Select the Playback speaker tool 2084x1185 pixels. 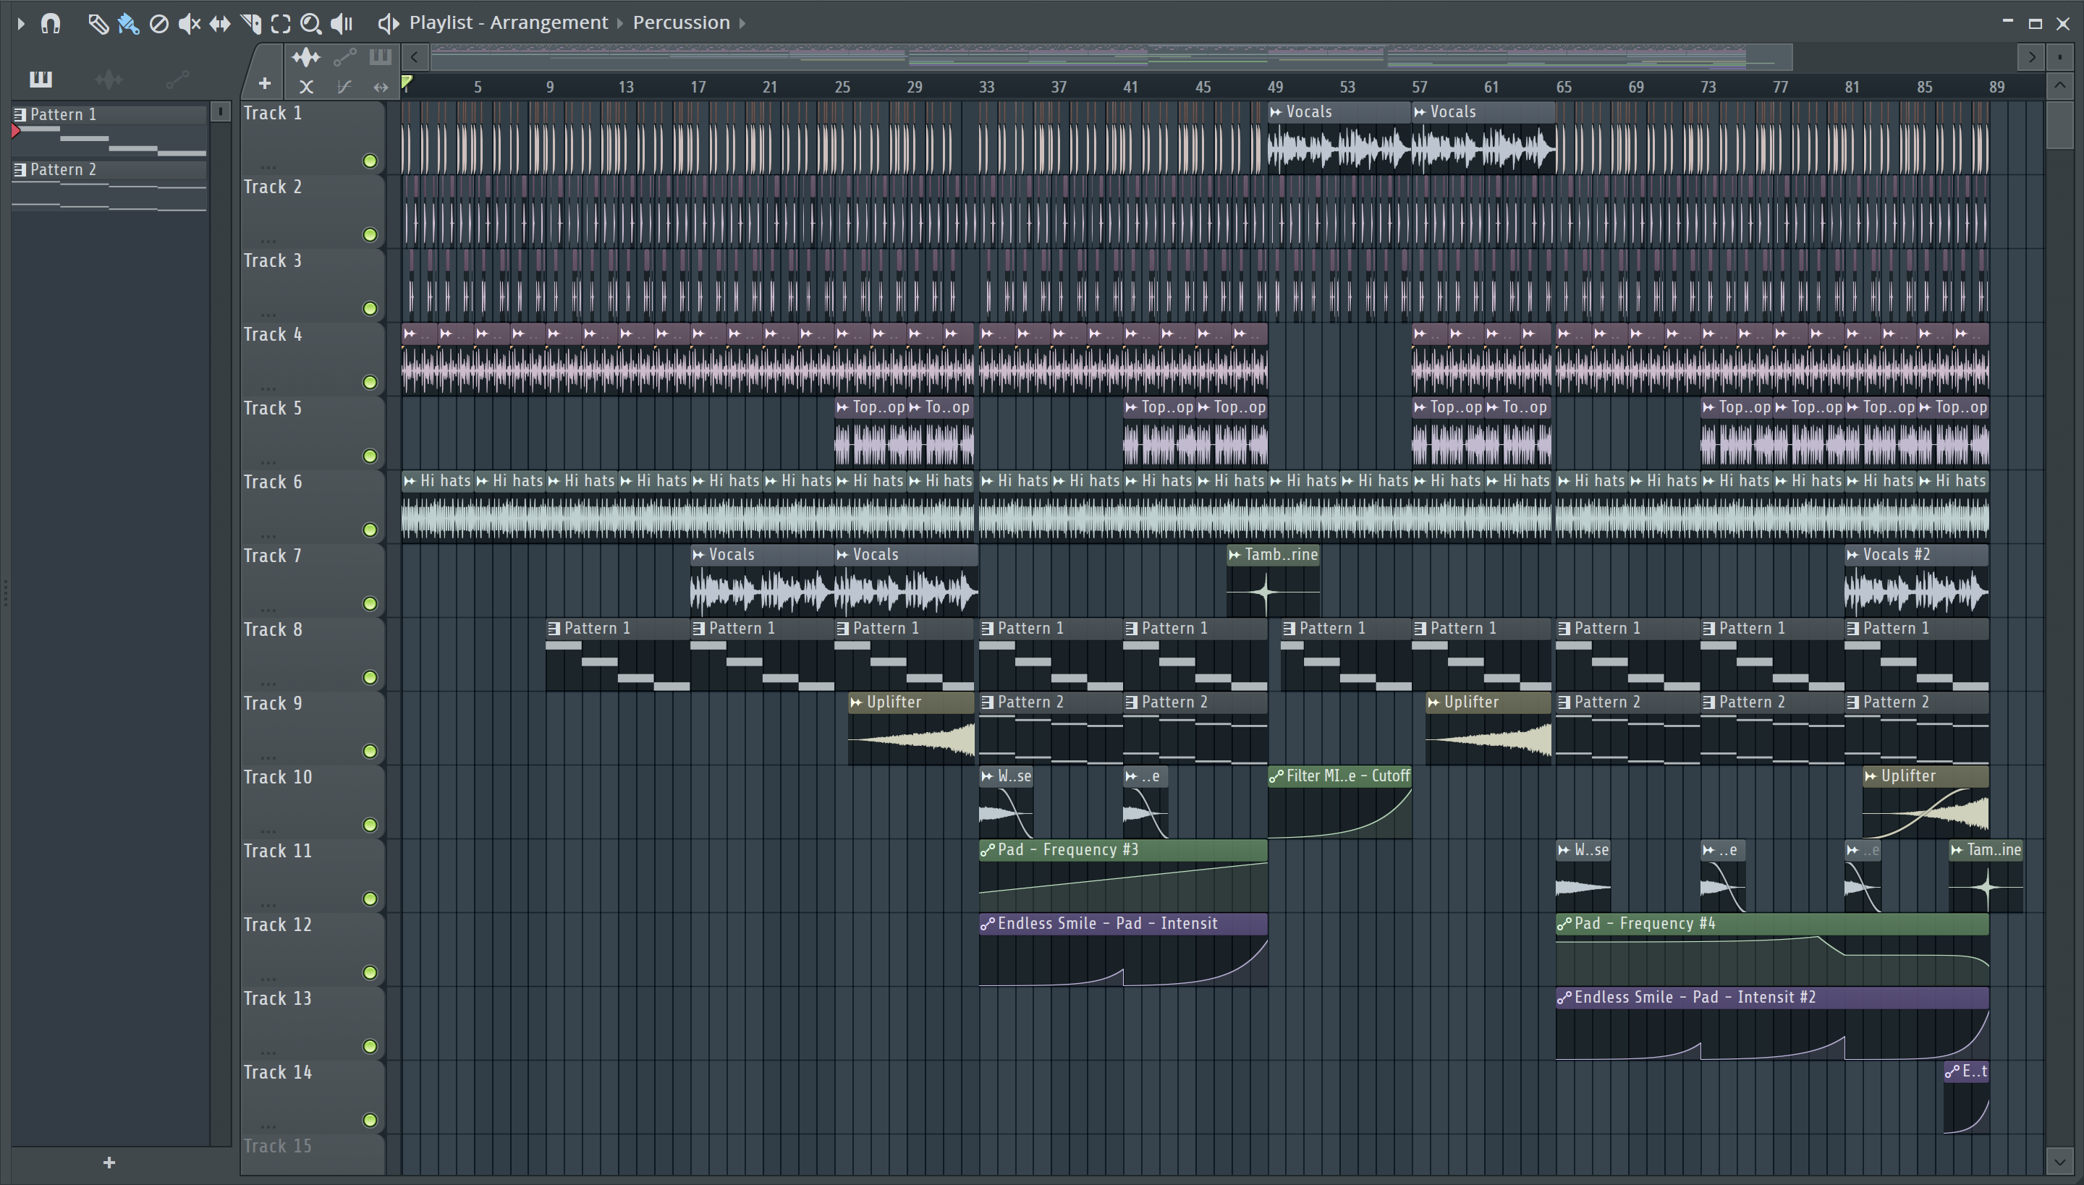(342, 24)
